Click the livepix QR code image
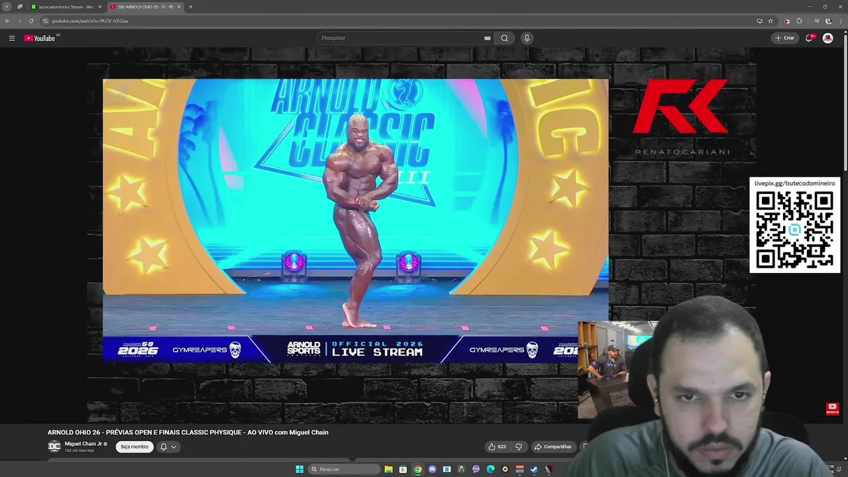 [795, 230]
